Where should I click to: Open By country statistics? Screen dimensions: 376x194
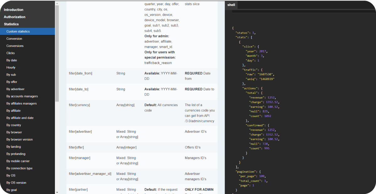click(x=14, y=125)
